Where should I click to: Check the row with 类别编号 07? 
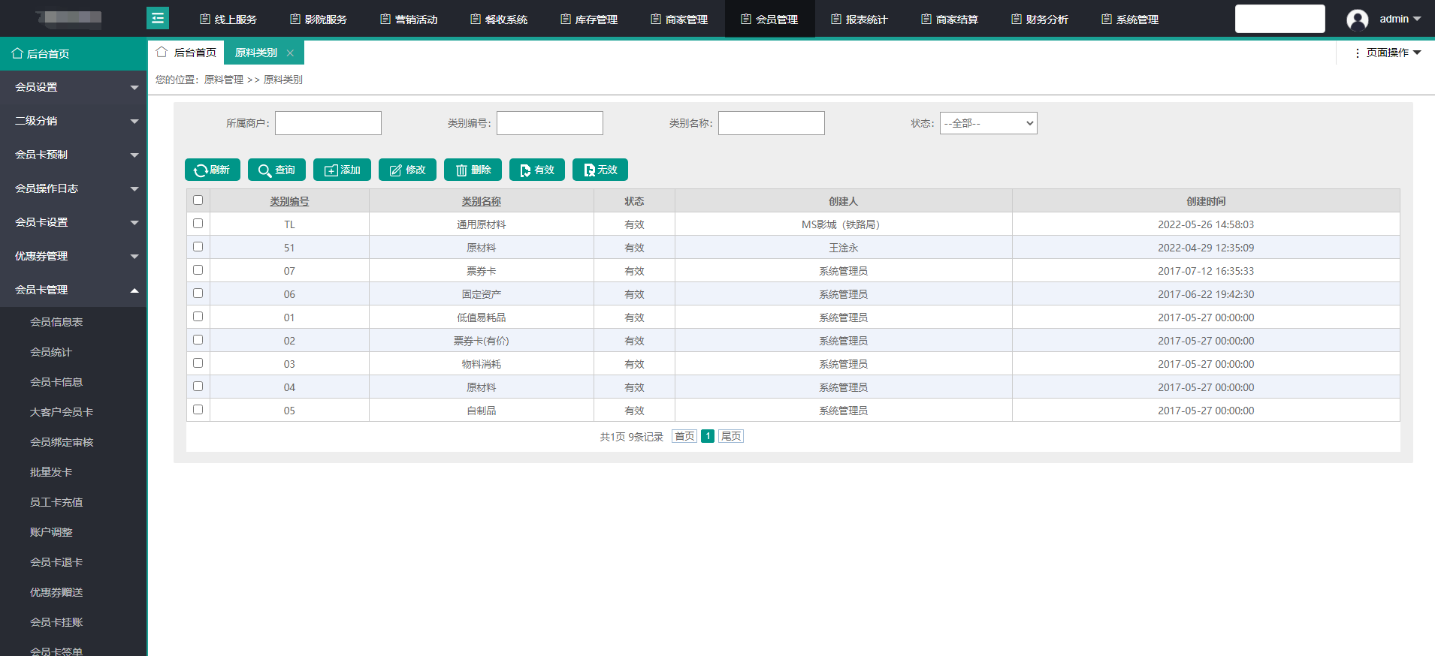(x=198, y=269)
